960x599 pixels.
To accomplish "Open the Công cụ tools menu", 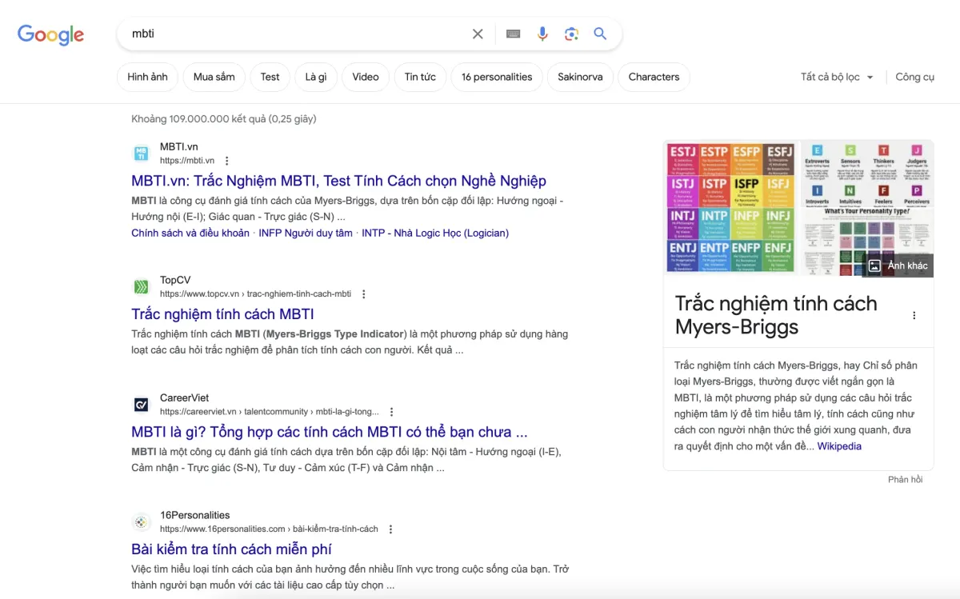I will (914, 77).
